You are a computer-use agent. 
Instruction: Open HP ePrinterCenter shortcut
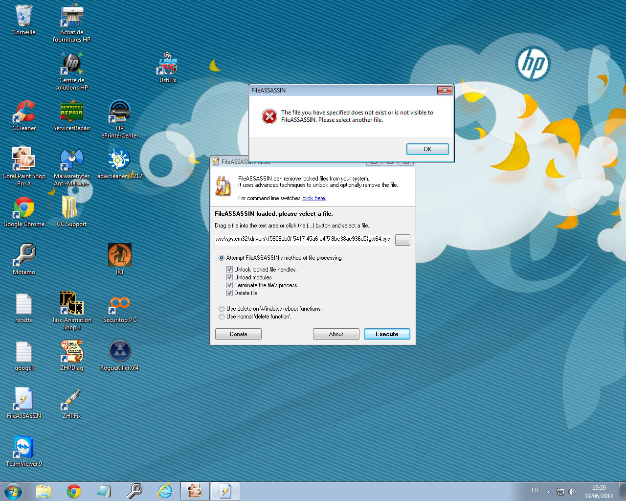[x=120, y=119]
